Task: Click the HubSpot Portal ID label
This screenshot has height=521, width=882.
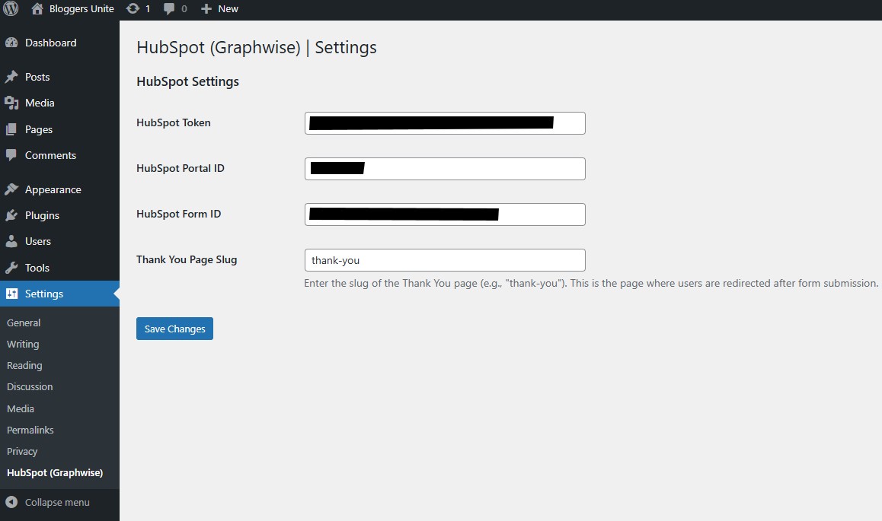Action: (x=180, y=168)
